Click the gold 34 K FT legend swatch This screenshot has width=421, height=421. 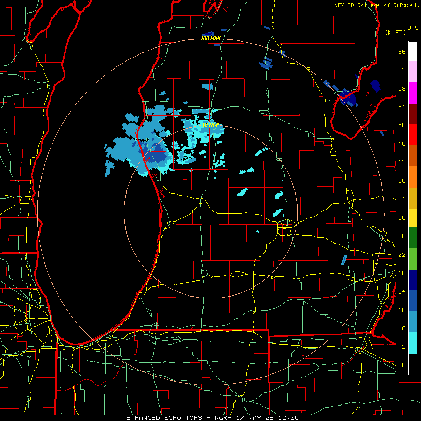pyautogui.click(x=413, y=198)
